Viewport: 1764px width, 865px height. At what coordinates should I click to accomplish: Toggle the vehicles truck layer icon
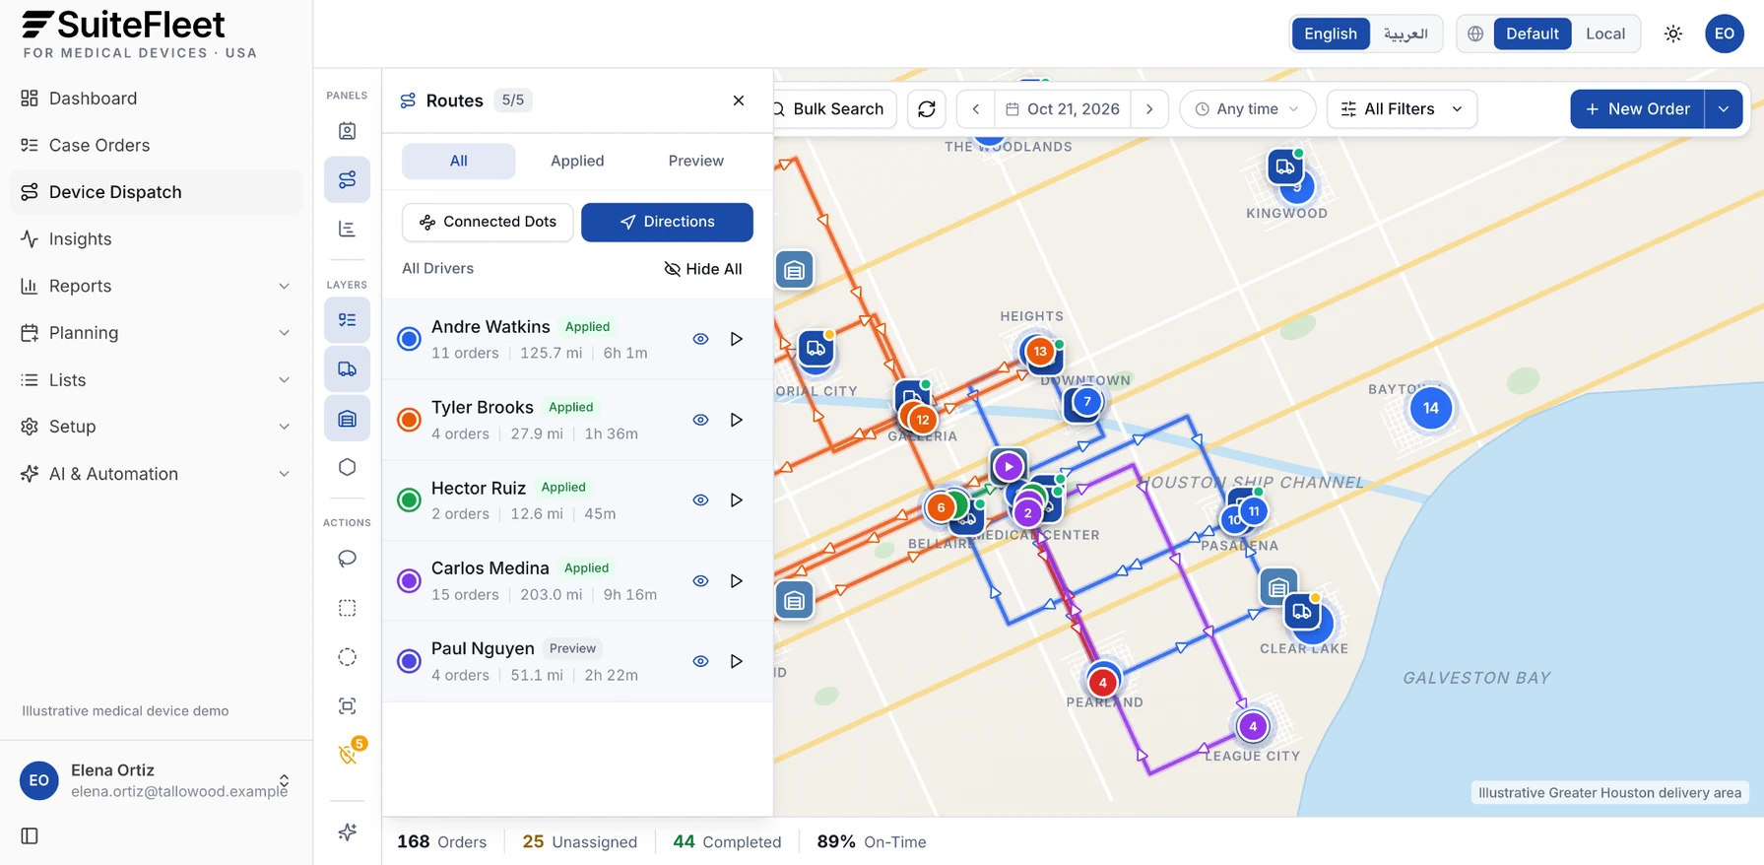pos(347,369)
